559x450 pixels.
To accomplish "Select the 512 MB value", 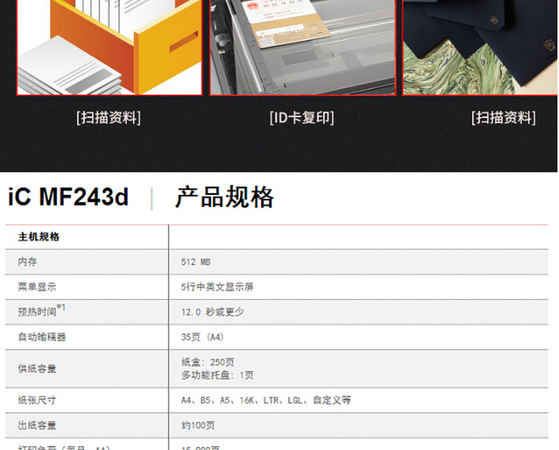I will tap(196, 262).
